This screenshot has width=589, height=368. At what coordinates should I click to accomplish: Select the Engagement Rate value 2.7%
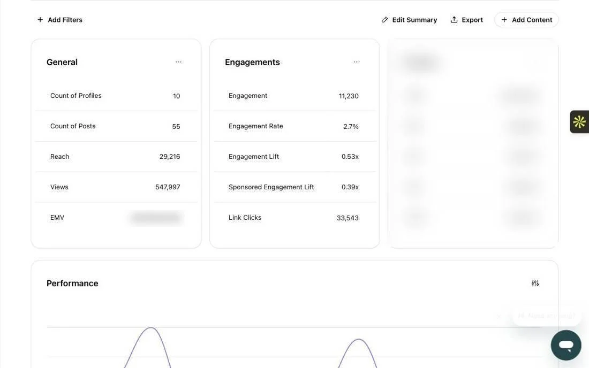(351, 127)
